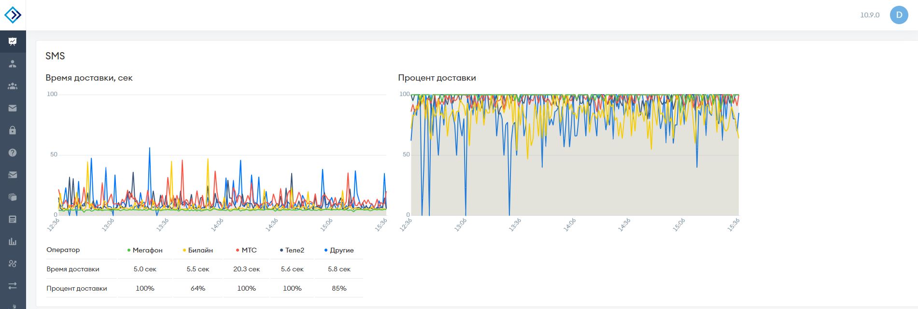The image size is (918, 309).
Task: Open the bar chart statistics icon
Action: [13, 241]
